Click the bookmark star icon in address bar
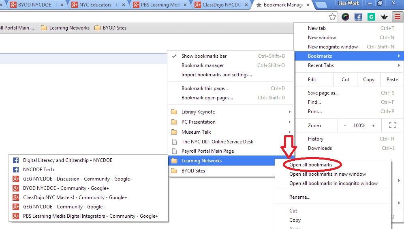404x229 pixels. coord(332,17)
